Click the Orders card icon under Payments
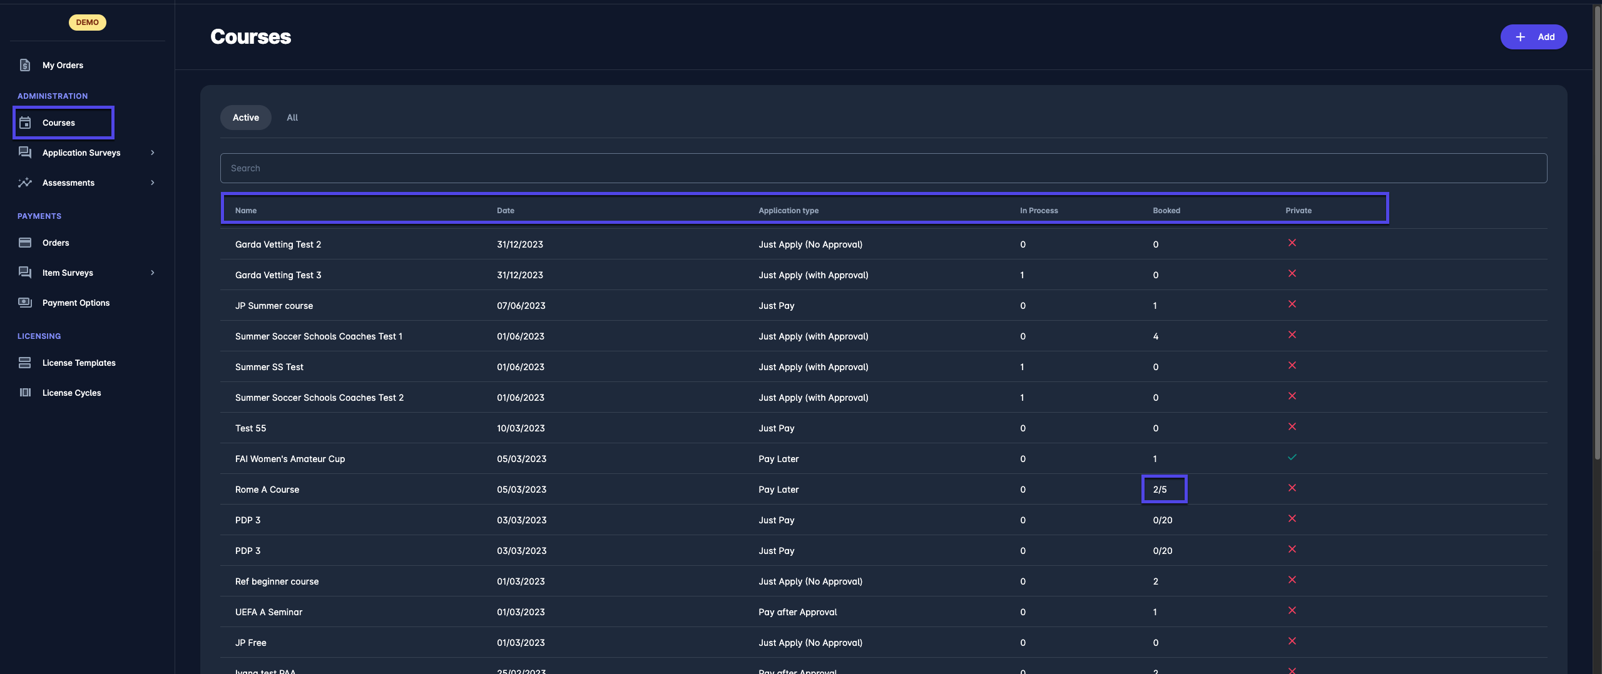This screenshot has height=674, width=1602. (x=25, y=243)
